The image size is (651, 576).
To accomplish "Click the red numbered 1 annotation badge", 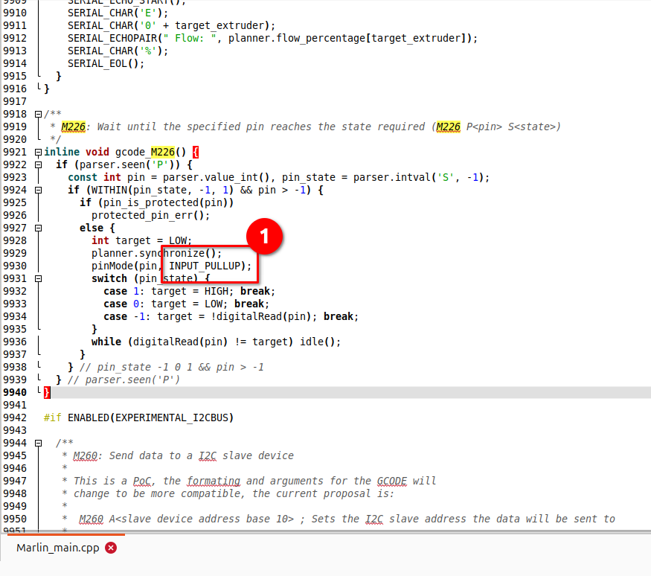I will [264, 236].
